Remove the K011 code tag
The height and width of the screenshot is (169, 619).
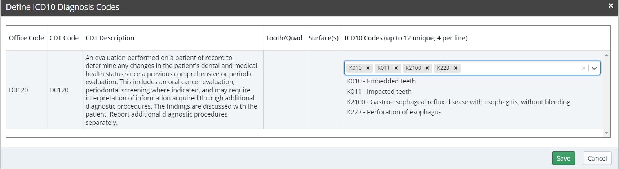[396, 68]
